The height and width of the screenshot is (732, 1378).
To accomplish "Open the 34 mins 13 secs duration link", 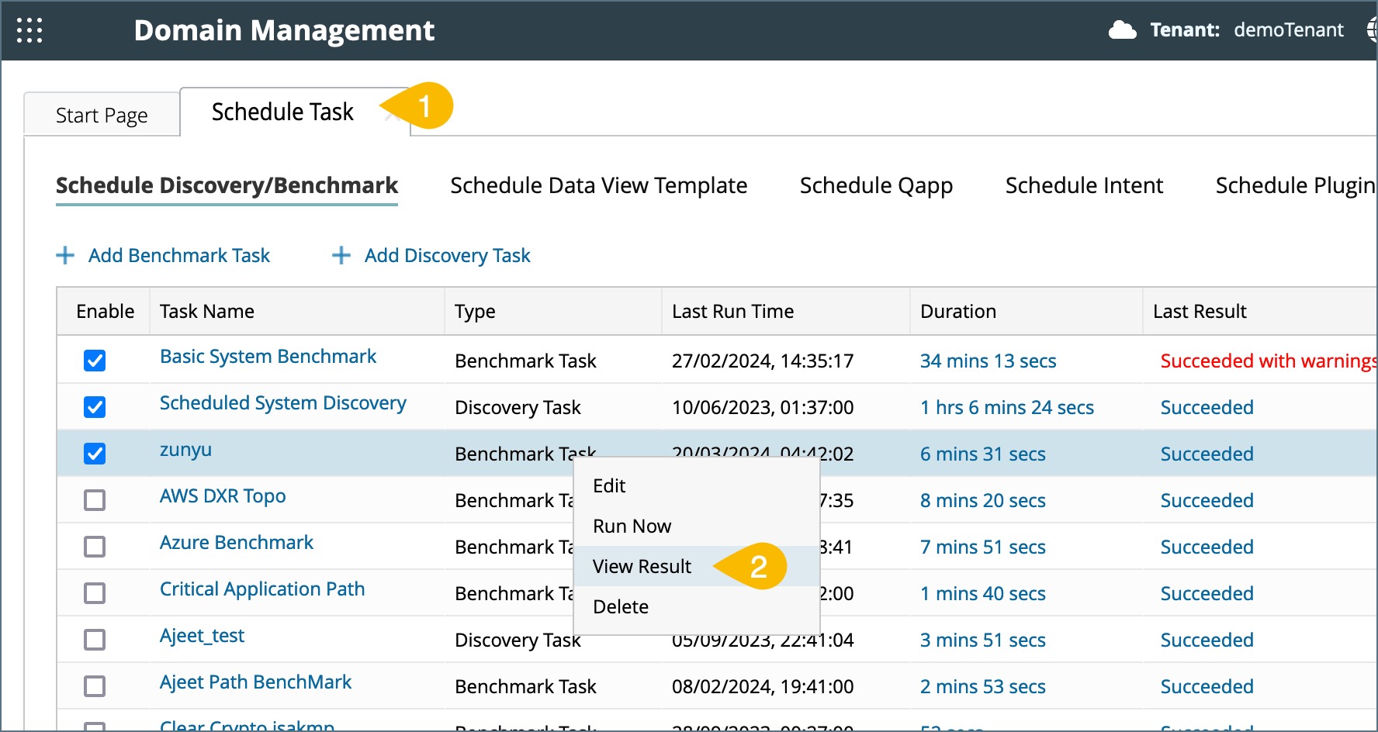I will (x=988, y=361).
